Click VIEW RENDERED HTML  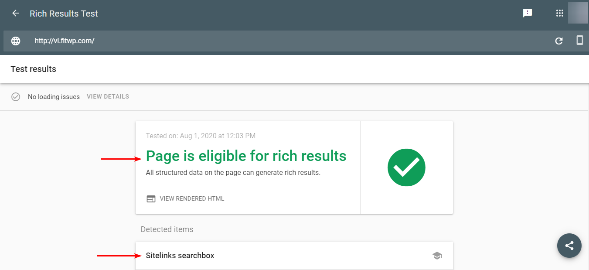click(192, 198)
